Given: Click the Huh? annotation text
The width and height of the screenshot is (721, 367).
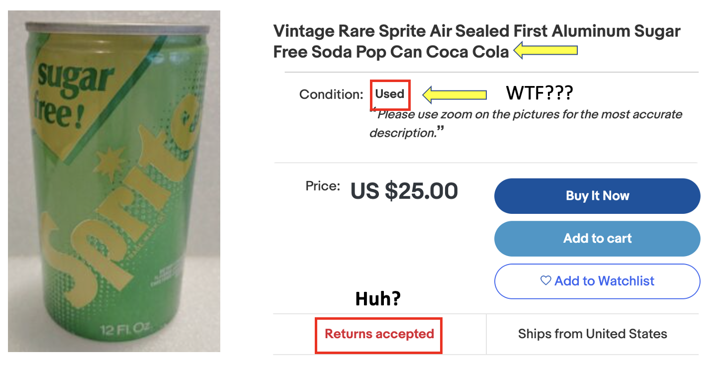Looking at the screenshot, I should (x=377, y=299).
